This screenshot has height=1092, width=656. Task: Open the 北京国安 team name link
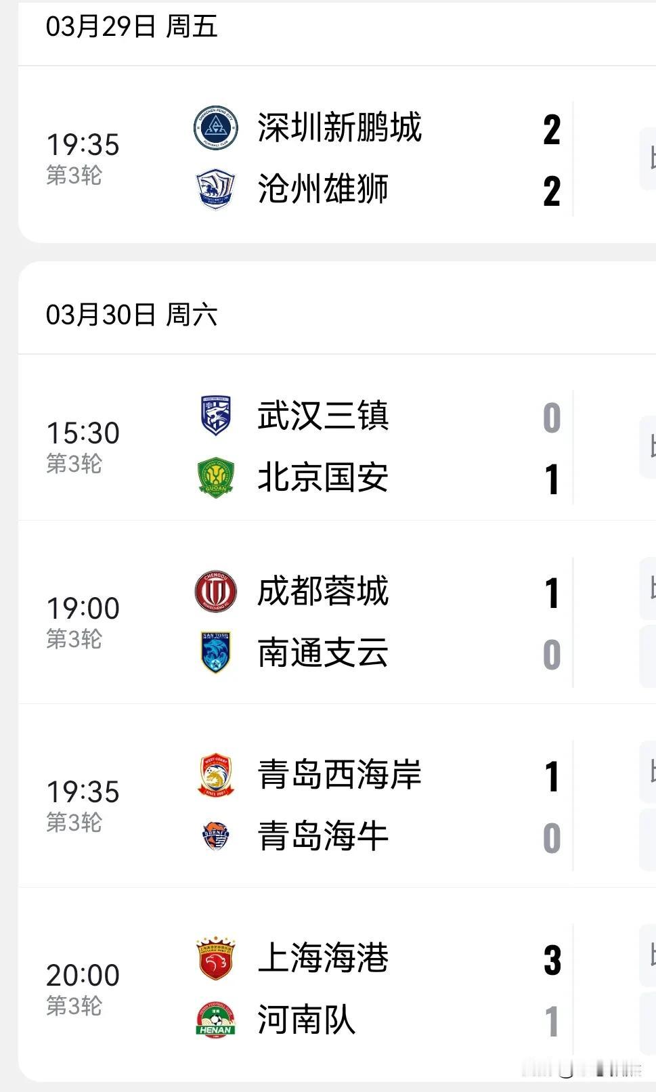(323, 477)
